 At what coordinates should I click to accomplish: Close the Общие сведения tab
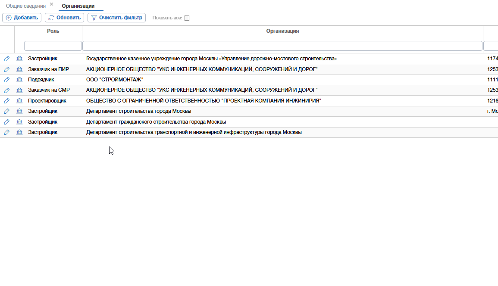(51, 4)
